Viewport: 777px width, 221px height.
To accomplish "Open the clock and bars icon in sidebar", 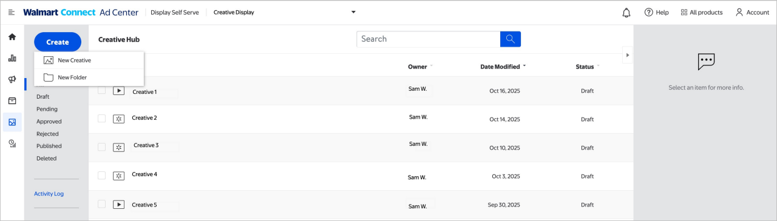I will (12, 143).
